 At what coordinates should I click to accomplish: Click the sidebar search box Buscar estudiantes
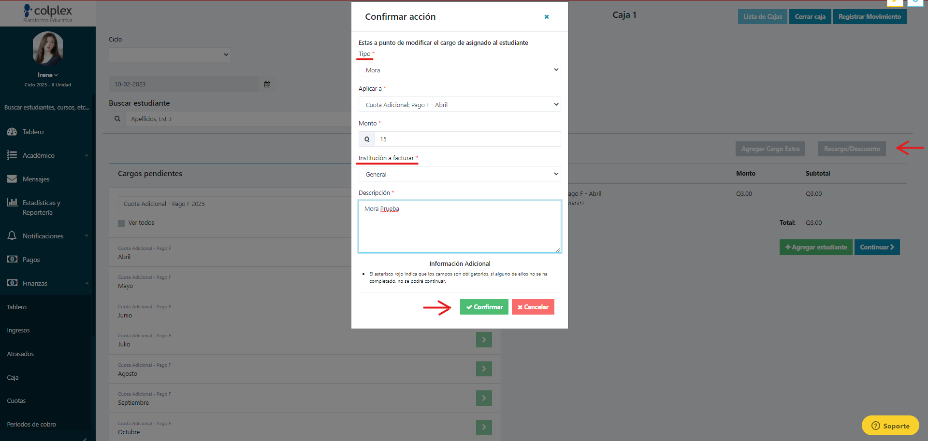coord(47,107)
